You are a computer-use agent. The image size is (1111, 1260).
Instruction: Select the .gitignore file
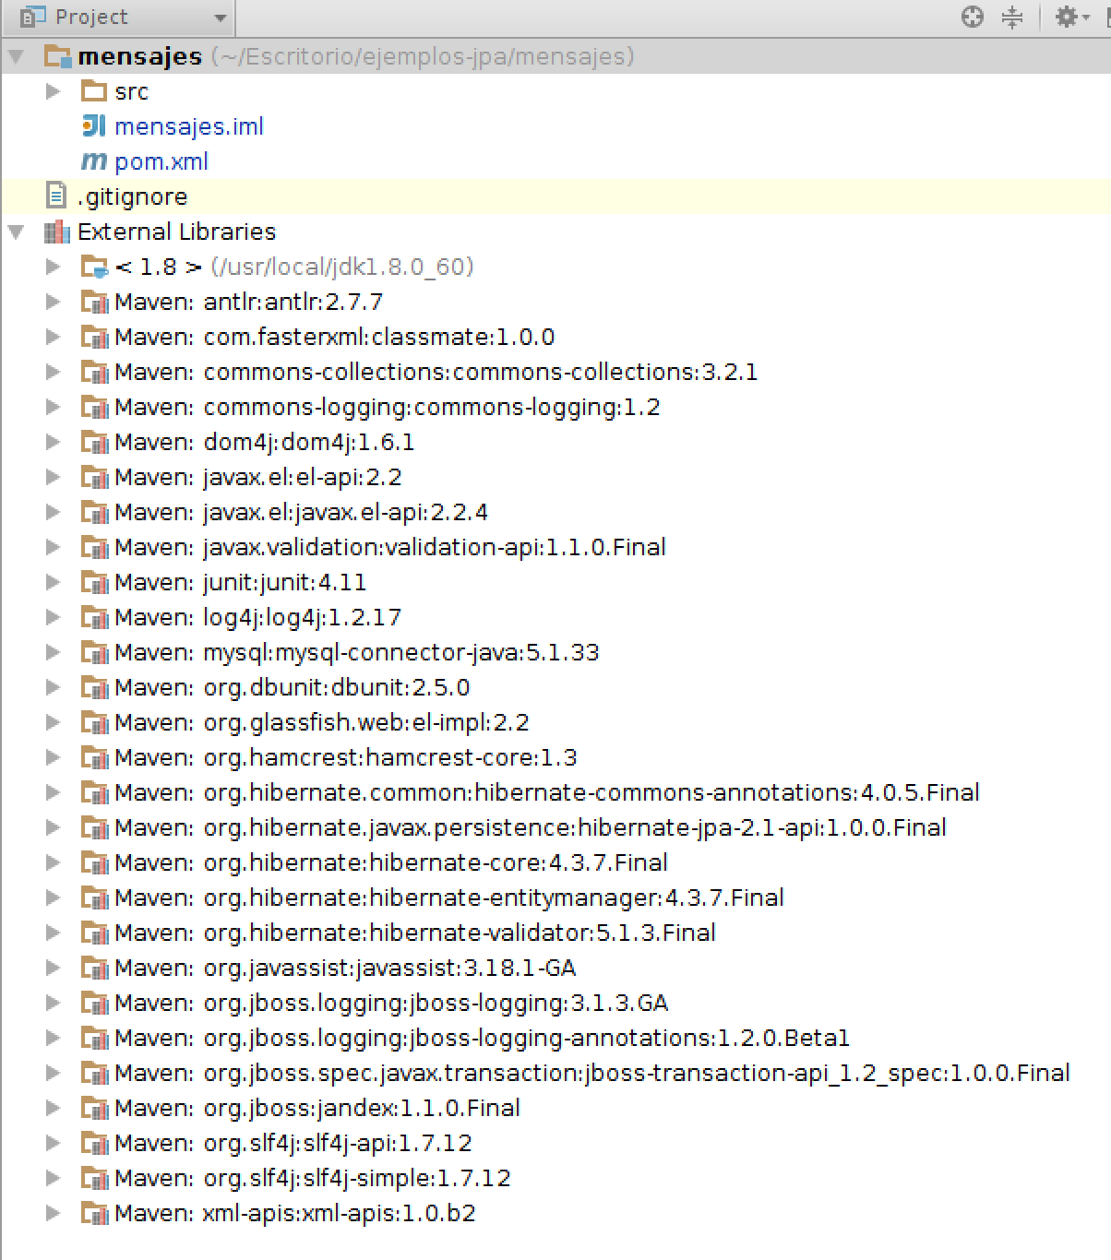(x=132, y=196)
